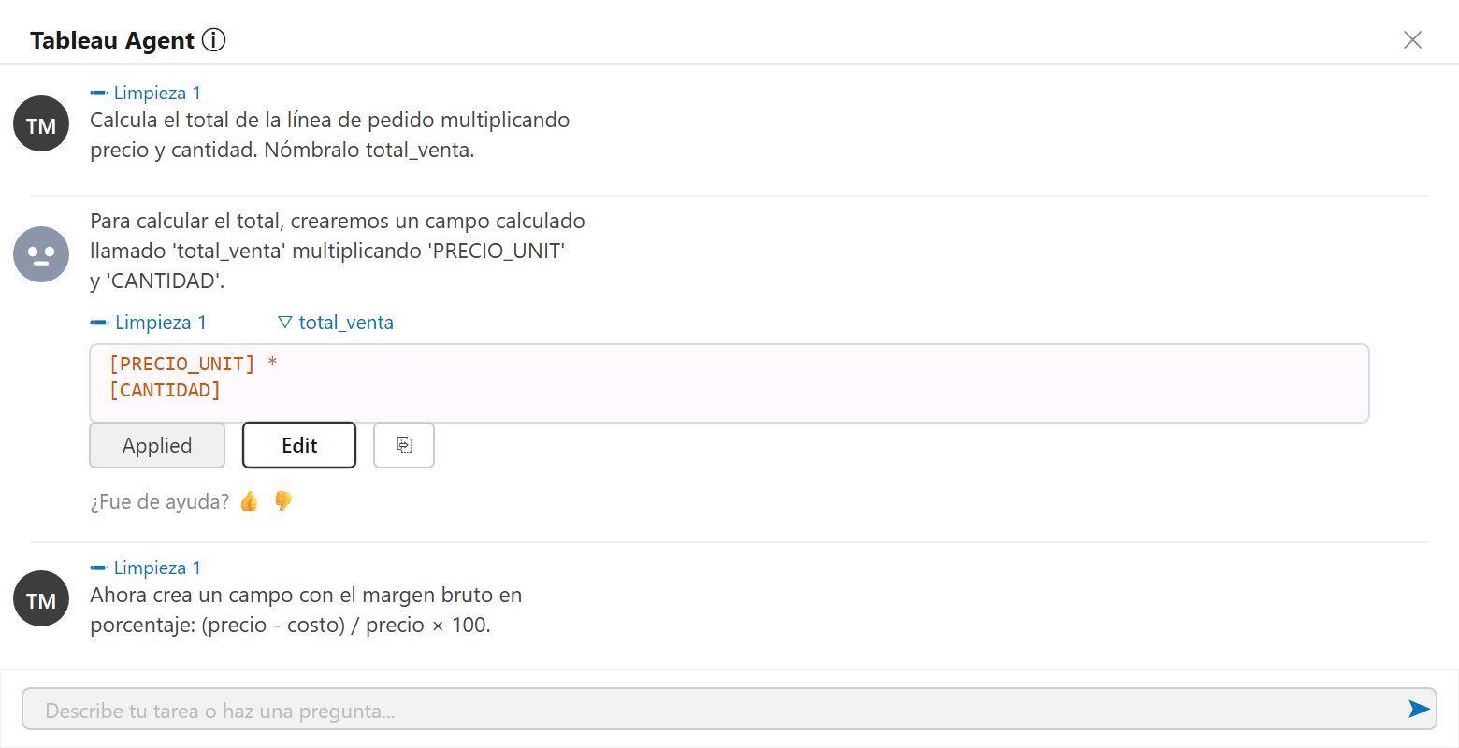
Task: Click the 'Calcula el total de la línea' message
Action: click(330, 135)
